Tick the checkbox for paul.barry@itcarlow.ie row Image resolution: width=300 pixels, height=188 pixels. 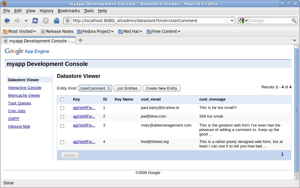[62, 108]
